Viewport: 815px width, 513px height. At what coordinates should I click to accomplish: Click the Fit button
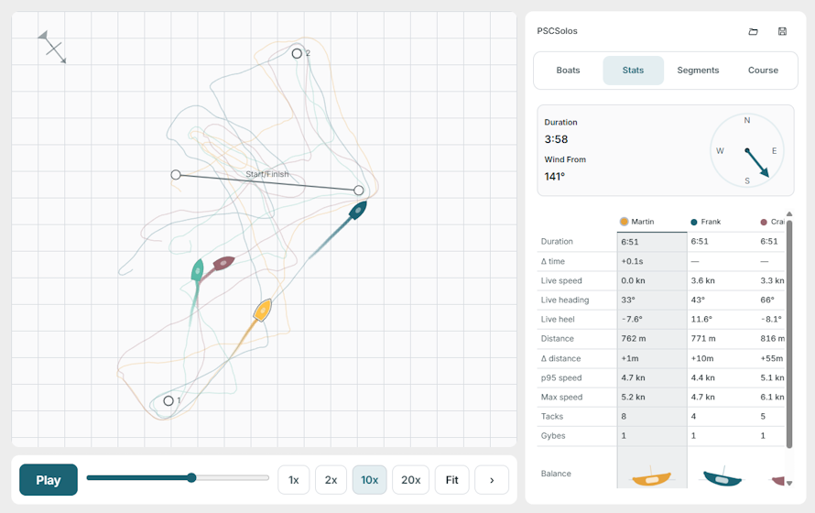click(x=452, y=480)
